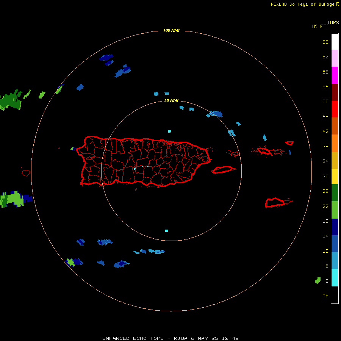Click the "50" legend value
Viewport: 341px width, 341px height.
click(325, 102)
